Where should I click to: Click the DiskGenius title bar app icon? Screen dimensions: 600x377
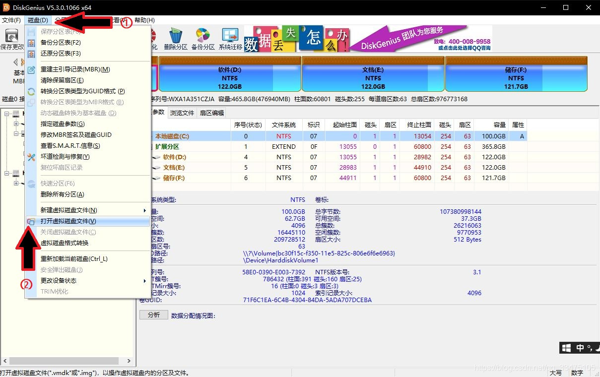[6, 7]
